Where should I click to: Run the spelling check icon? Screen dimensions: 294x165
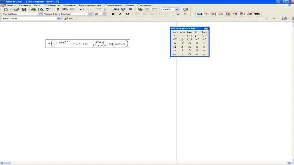click(x=48, y=9)
